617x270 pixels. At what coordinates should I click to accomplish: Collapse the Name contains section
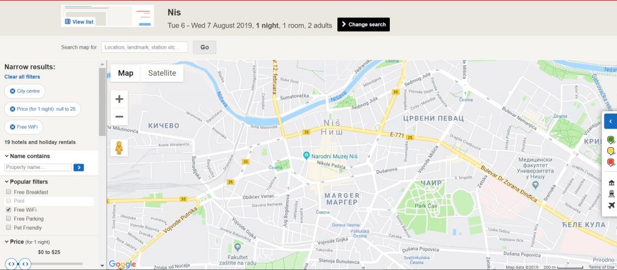pos(7,156)
